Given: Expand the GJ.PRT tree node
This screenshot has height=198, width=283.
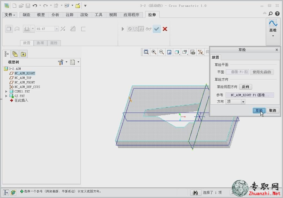Looking at the screenshot, I should [x=6, y=96].
